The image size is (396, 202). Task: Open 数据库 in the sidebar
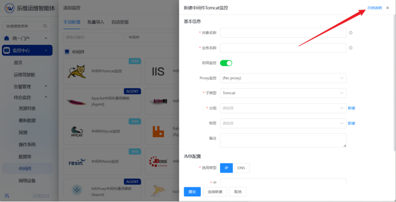click(25, 157)
